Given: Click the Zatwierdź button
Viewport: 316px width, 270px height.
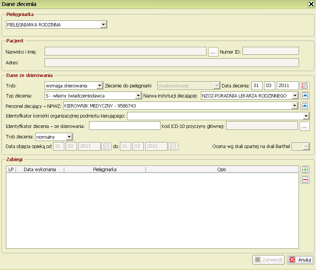Looking at the screenshot, I should (268, 260).
